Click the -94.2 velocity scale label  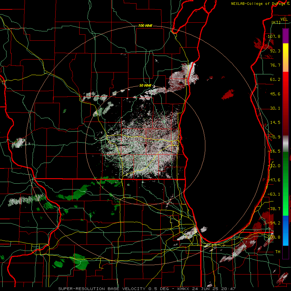pyautogui.click(x=274, y=223)
